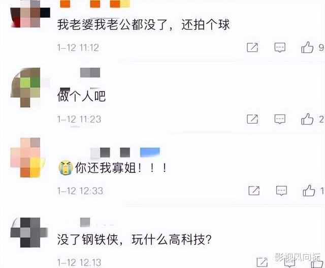Open avatar of 还拍个球 commenter
Screen dimensions: 325x268
point(30,14)
